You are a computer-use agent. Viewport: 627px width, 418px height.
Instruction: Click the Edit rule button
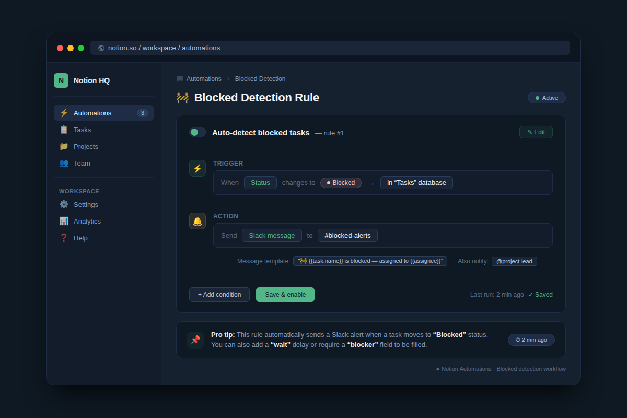tap(536, 132)
